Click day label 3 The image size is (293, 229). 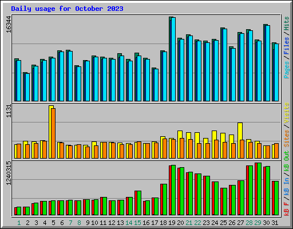36,223
